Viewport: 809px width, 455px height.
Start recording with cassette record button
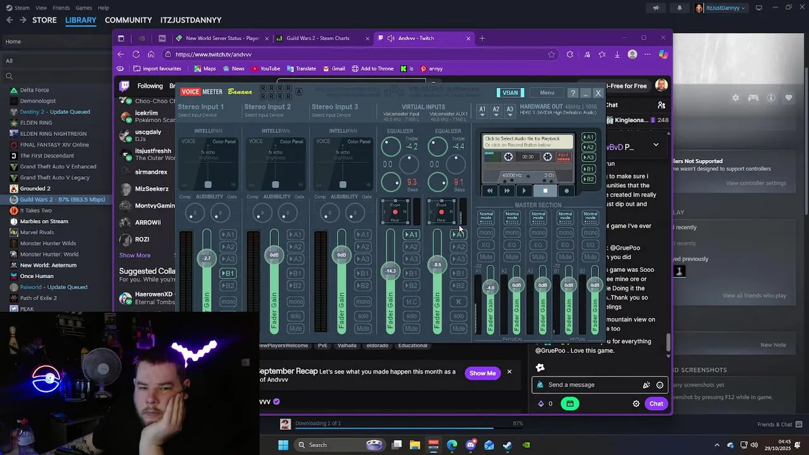tap(566, 190)
